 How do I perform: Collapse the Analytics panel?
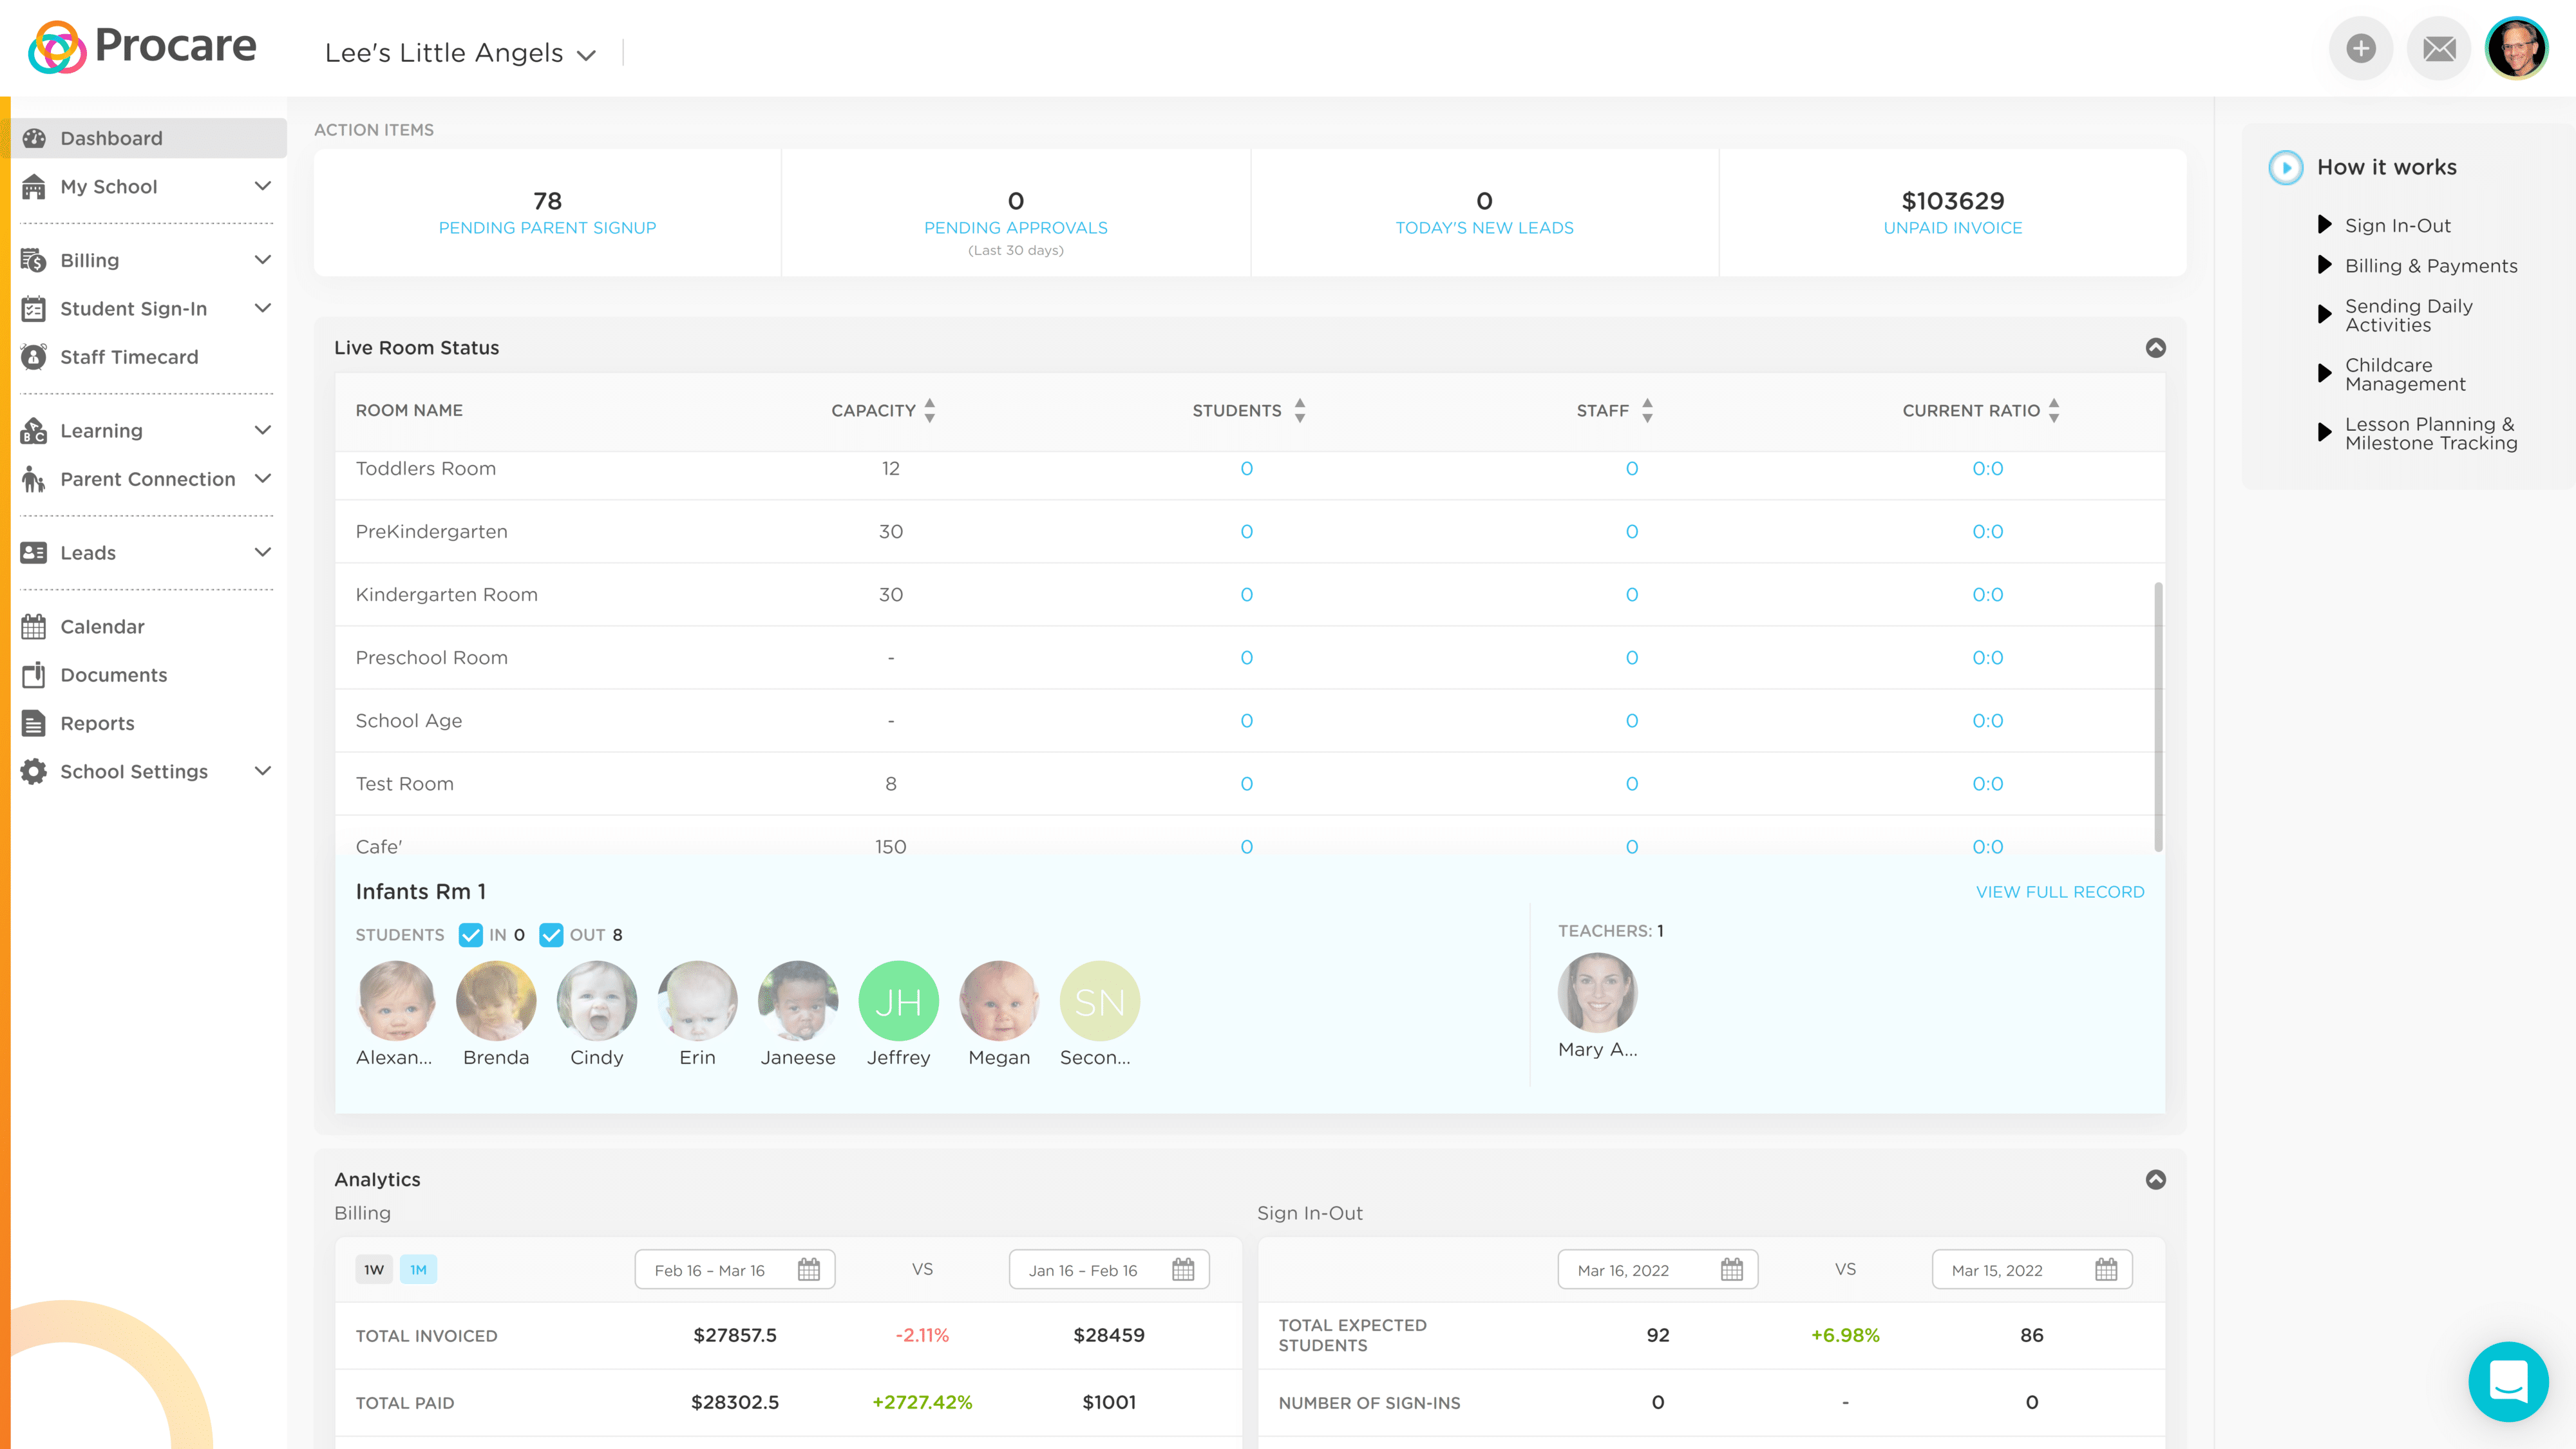(x=2156, y=1179)
